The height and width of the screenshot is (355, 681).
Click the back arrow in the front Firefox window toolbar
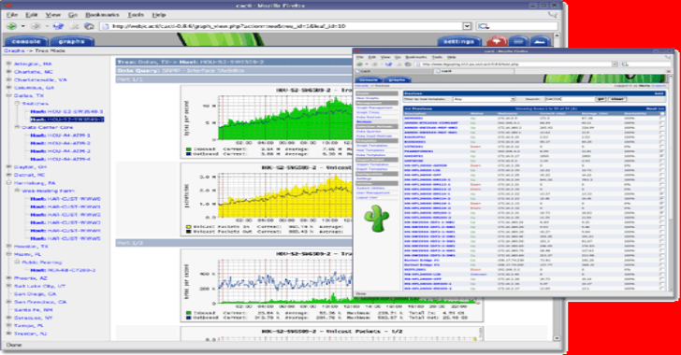(x=360, y=64)
